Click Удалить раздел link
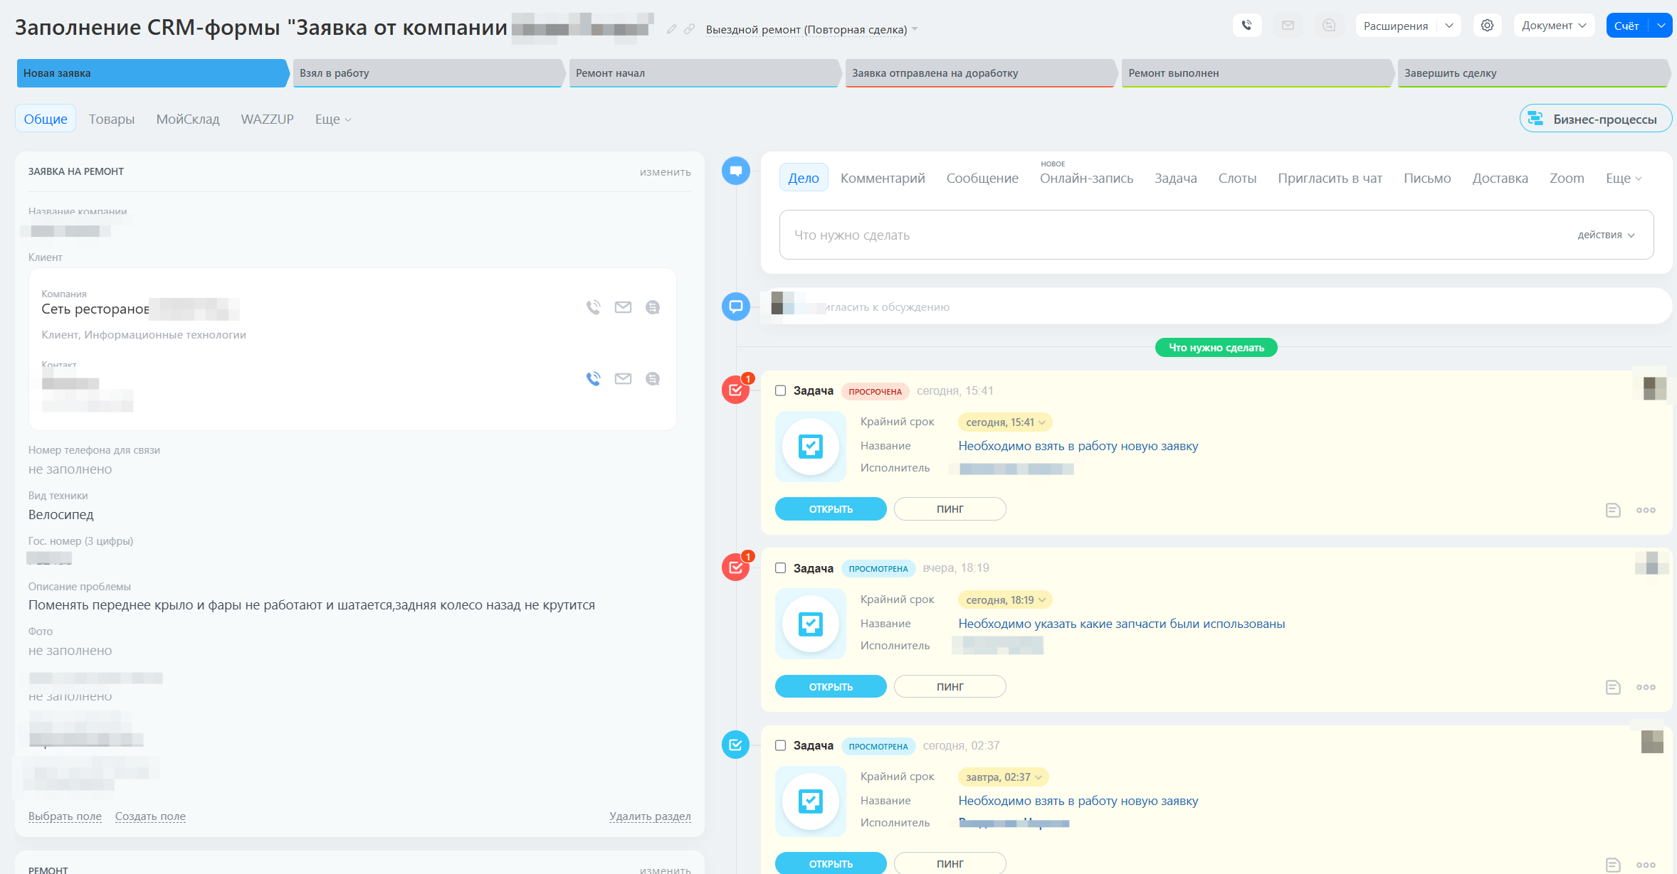Viewport: 1677px width, 874px height. [x=650, y=816]
